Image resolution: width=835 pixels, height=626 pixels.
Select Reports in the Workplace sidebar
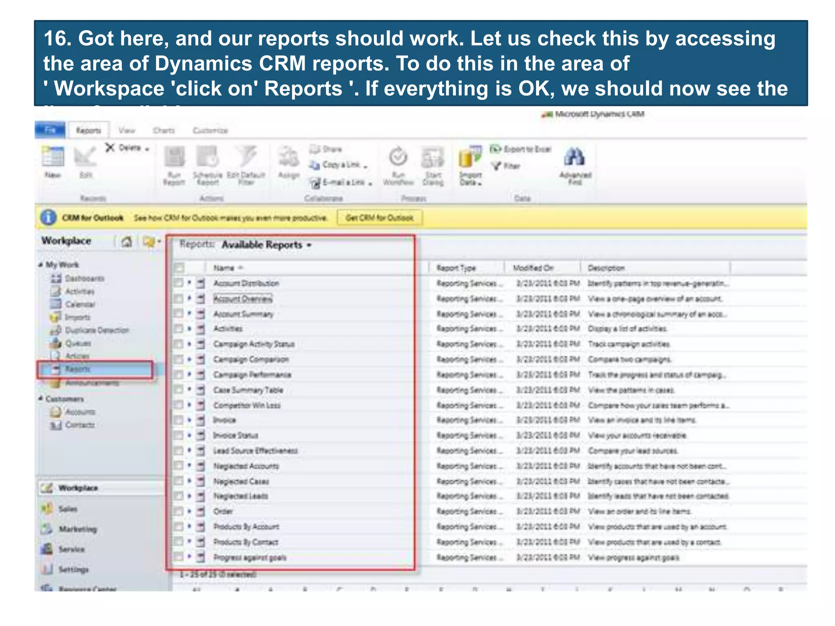click(95, 370)
